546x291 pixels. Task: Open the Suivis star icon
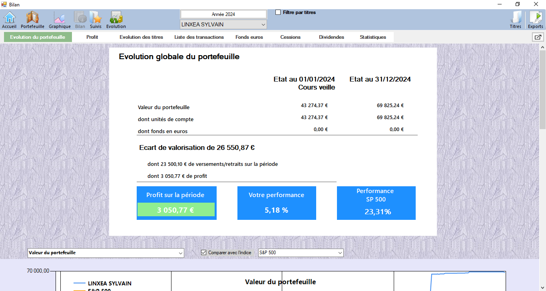pyautogui.click(x=96, y=20)
